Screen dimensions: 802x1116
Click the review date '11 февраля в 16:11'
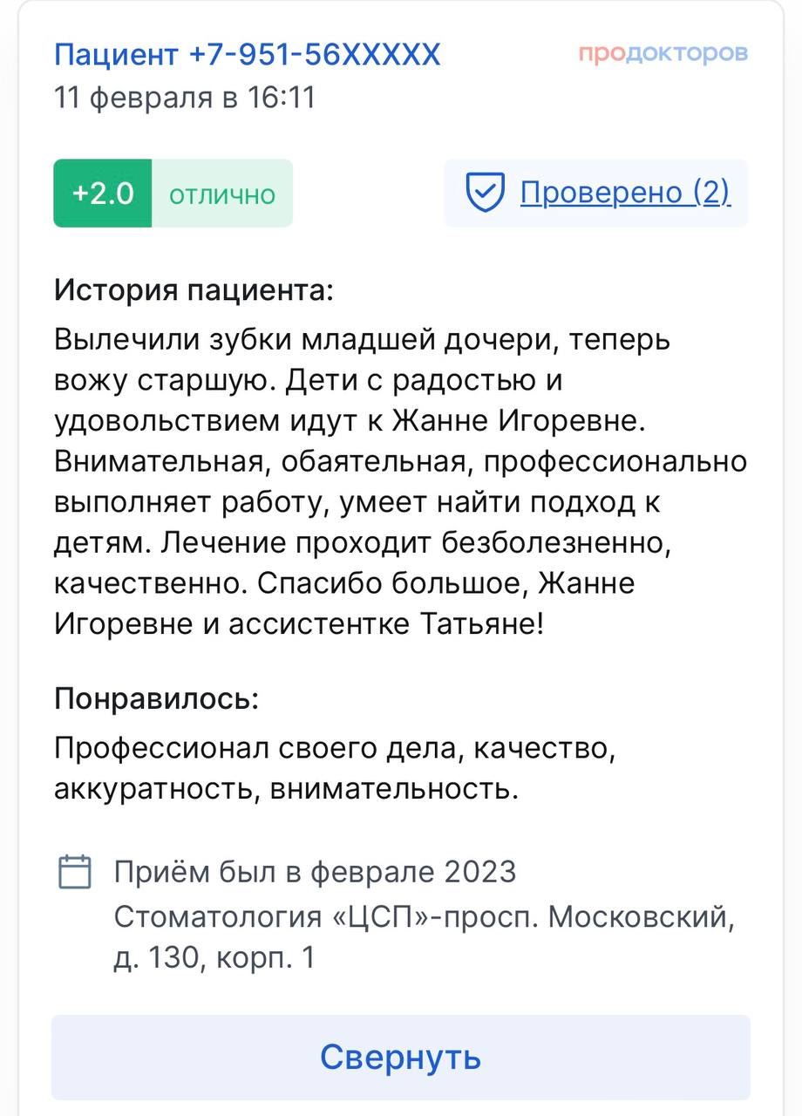(185, 97)
